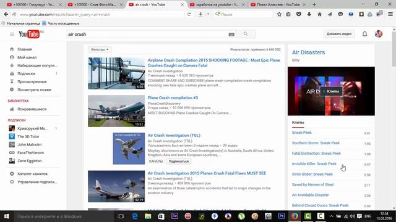396x222 pixels.
Task: Open Microsoft Edge from the taskbar
Action: pos(135,216)
